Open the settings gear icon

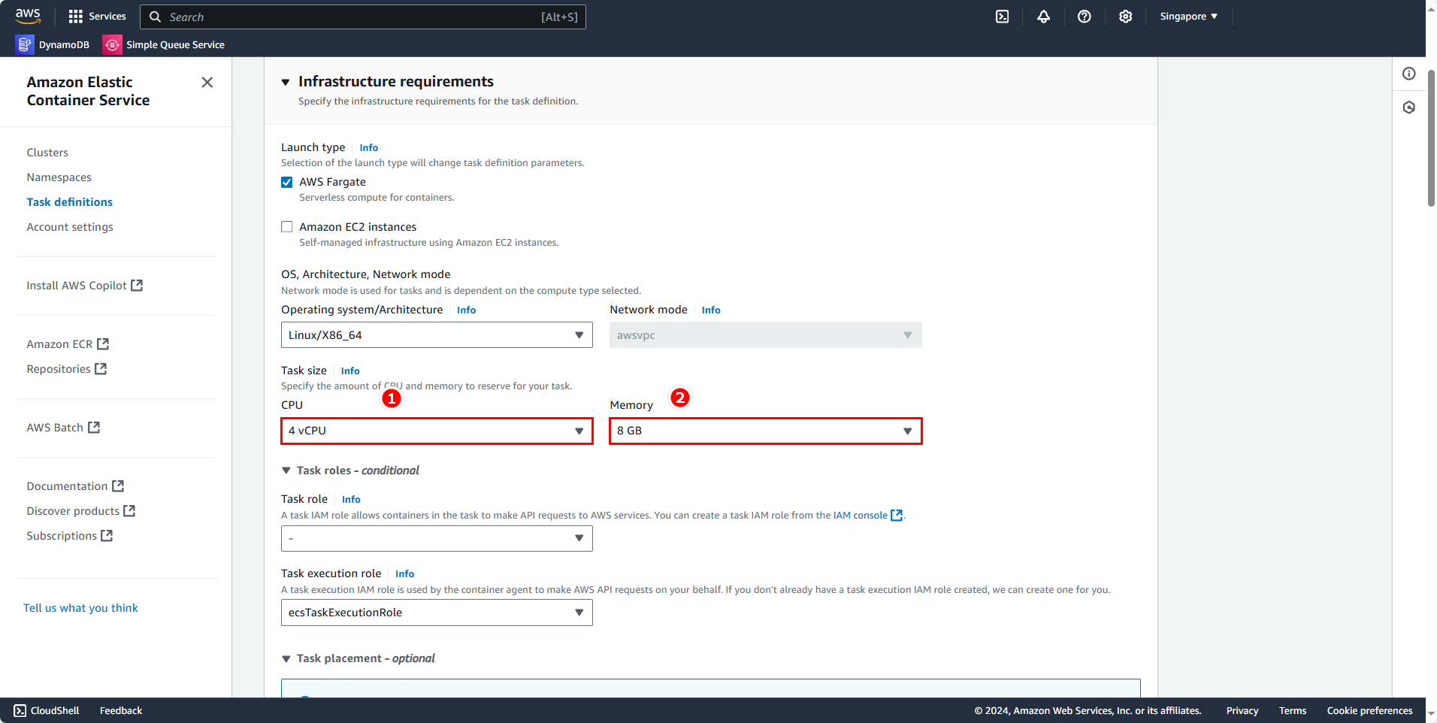1125,17
